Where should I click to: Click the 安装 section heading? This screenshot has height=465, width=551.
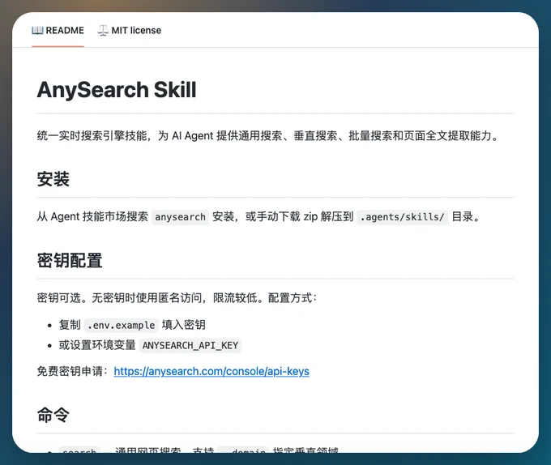53,179
